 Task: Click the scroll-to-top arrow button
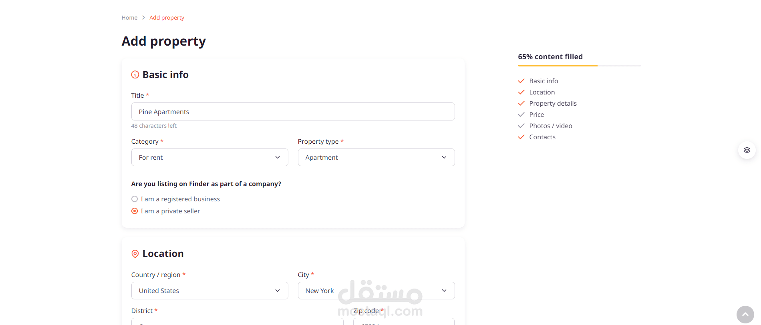pyautogui.click(x=745, y=315)
